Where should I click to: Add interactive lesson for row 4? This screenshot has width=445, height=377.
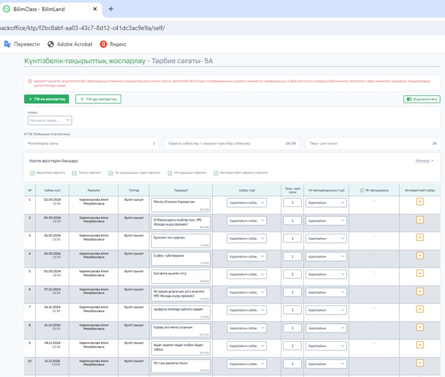420,256
